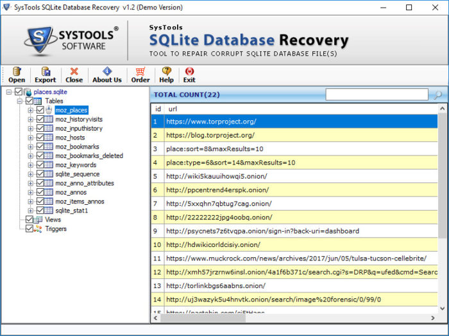
Task: Expand the moz_bookmarks node
Action: click(x=30, y=147)
